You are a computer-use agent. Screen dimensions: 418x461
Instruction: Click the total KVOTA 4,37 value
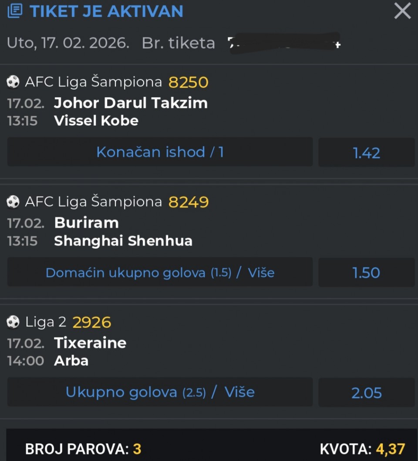coord(391,449)
